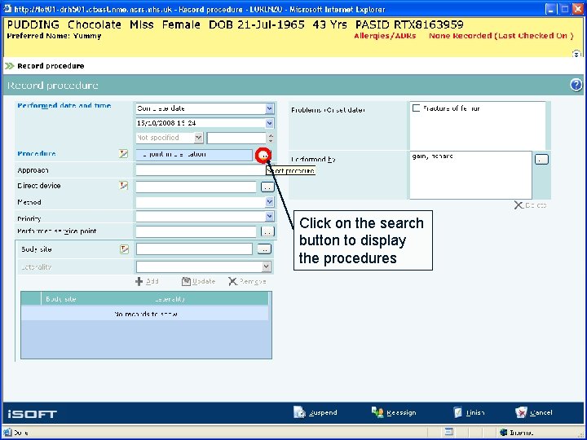The height and width of the screenshot is (440, 587).
Task: Click the iSOFT logo
Action: (32, 414)
